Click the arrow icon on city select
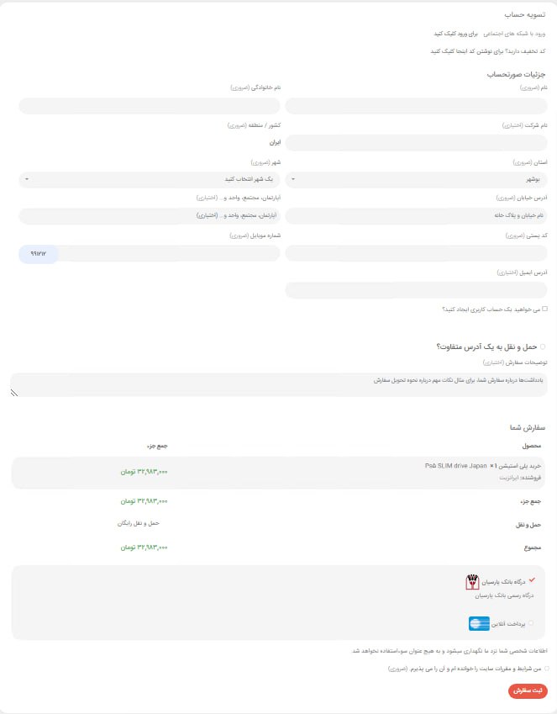The width and height of the screenshot is (557, 714). tap(27, 179)
